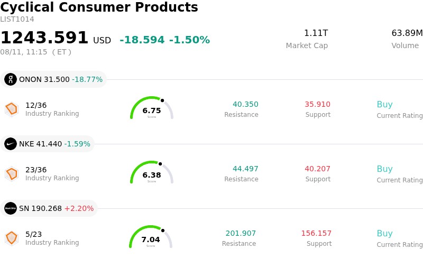
Task: Select the ONON 6.75 score gauge
Action: [x=152, y=108]
